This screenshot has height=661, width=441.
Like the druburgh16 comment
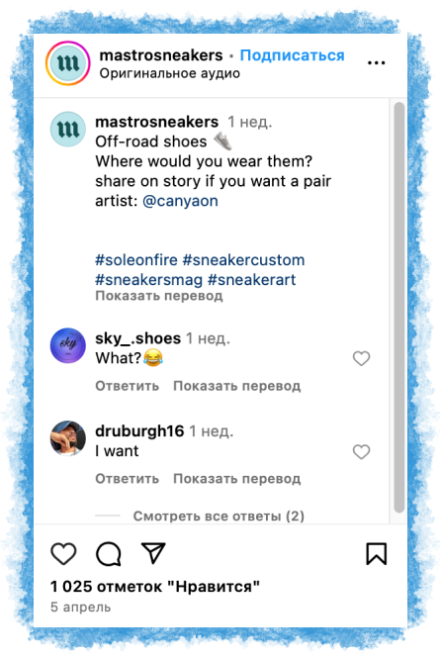tap(361, 452)
